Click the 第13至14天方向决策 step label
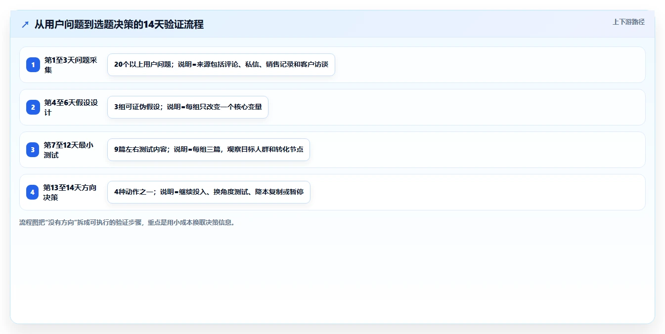The height and width of the screenshot is (334, 665). (x=70, y=192)
